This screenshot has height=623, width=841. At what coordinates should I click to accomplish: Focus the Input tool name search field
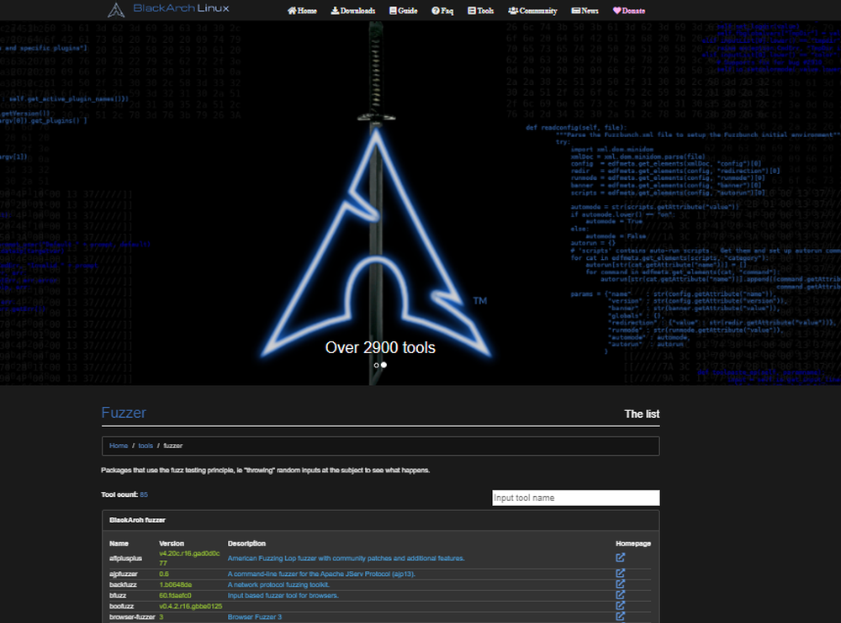click(575, 498)
